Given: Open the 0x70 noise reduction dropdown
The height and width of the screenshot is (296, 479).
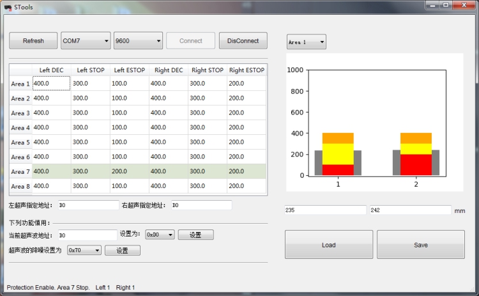Looking at the screenshot, I should click(84, 250).
